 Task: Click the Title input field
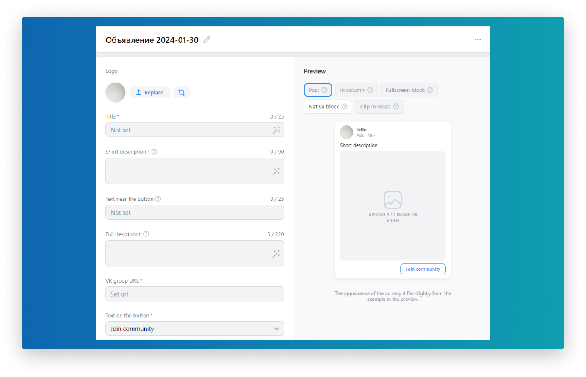188,130
